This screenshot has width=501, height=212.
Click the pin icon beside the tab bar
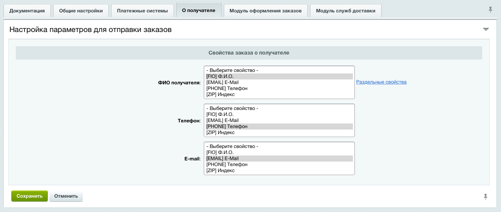(490, 10)
